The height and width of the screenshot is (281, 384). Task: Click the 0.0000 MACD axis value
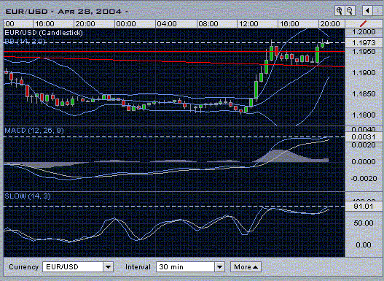click(364, 161)
